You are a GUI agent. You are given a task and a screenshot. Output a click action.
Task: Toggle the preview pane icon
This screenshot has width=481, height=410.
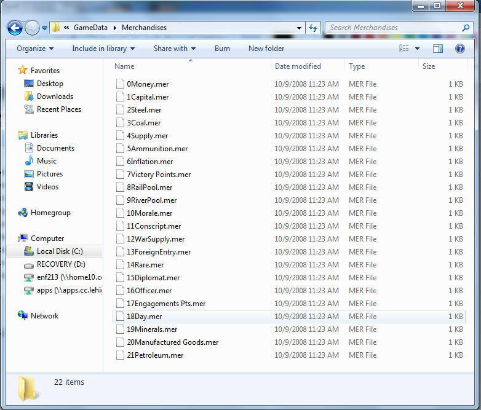438,49
